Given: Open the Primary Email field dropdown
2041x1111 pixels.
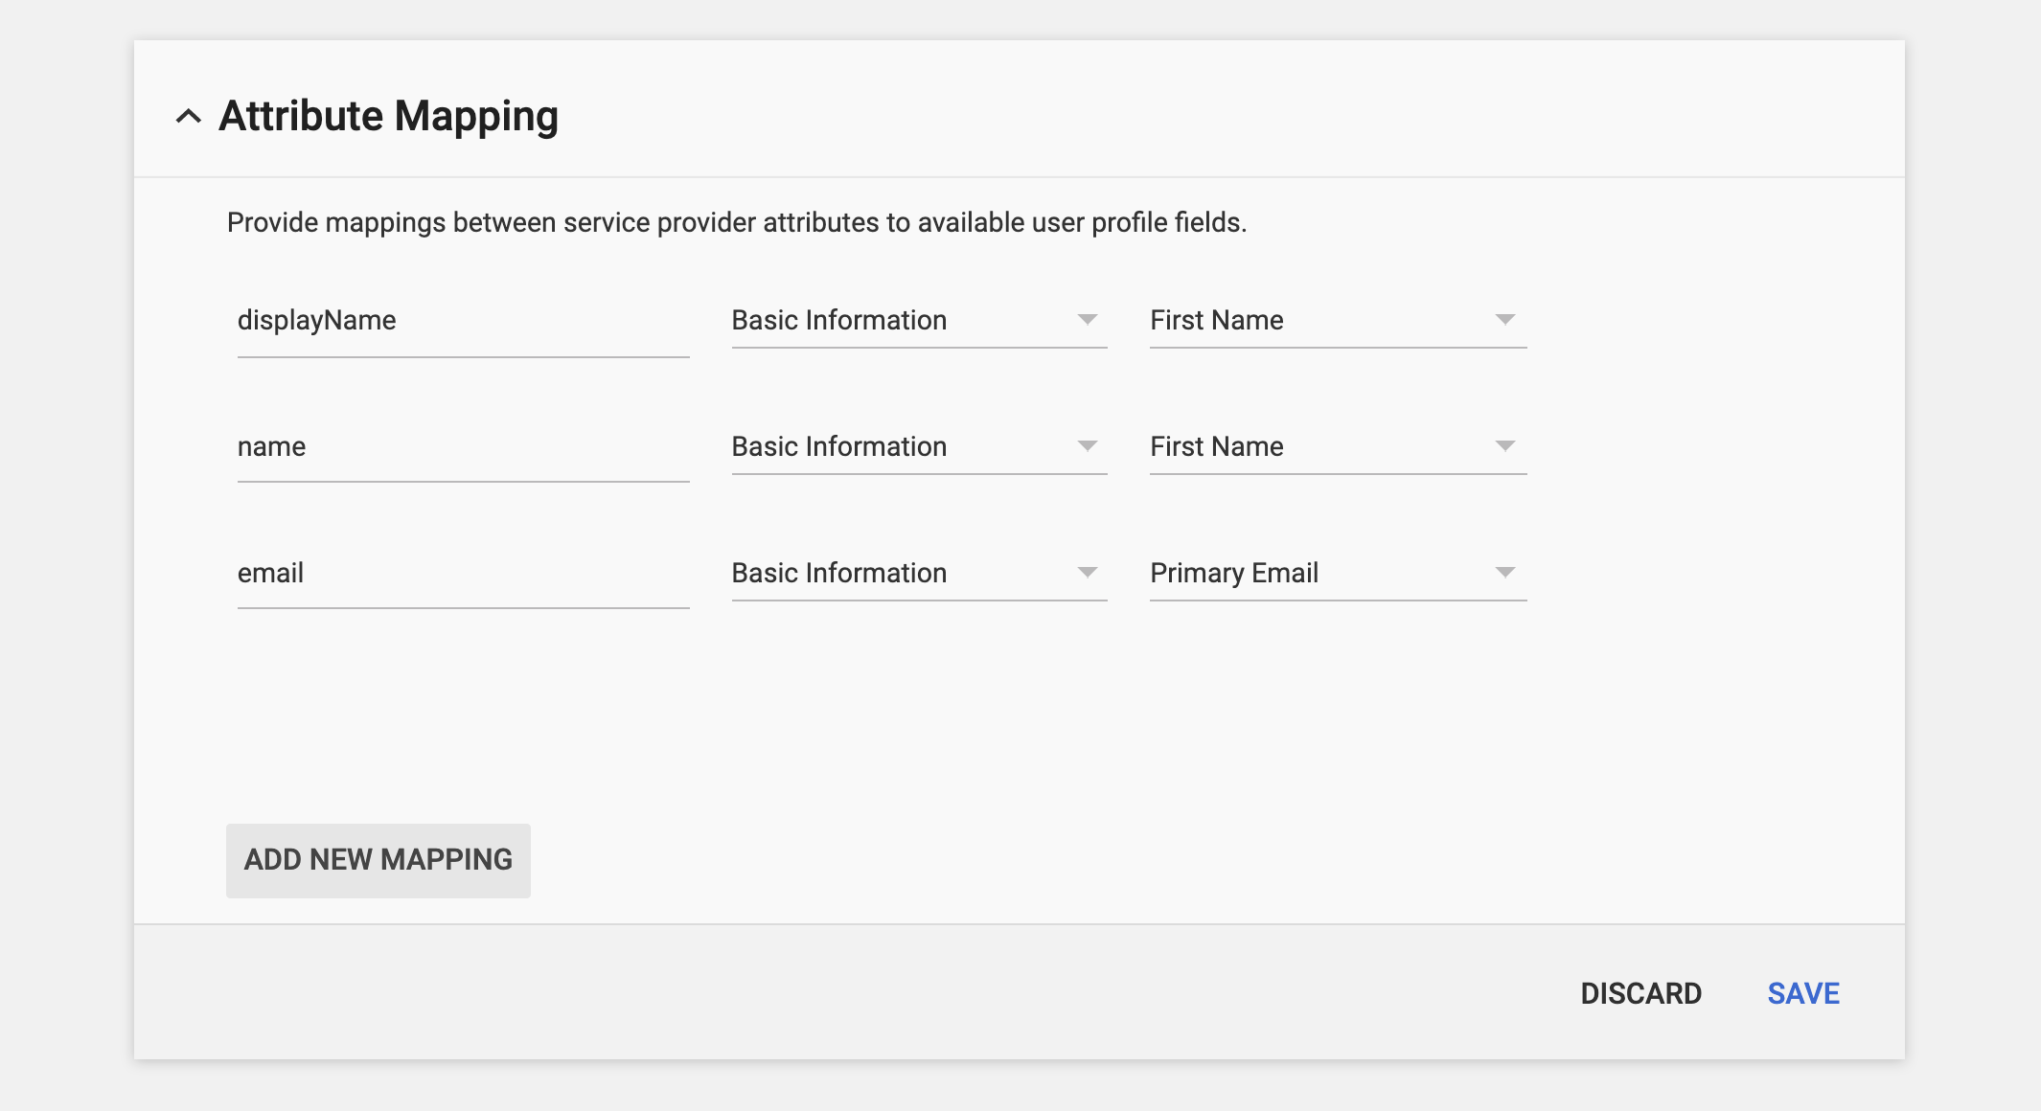Looking at the screenshot, I should pos(1318,574).
